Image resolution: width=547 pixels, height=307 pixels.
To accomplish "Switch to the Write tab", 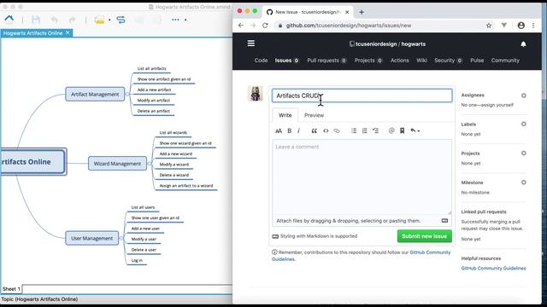I will [x=285, y=115].
